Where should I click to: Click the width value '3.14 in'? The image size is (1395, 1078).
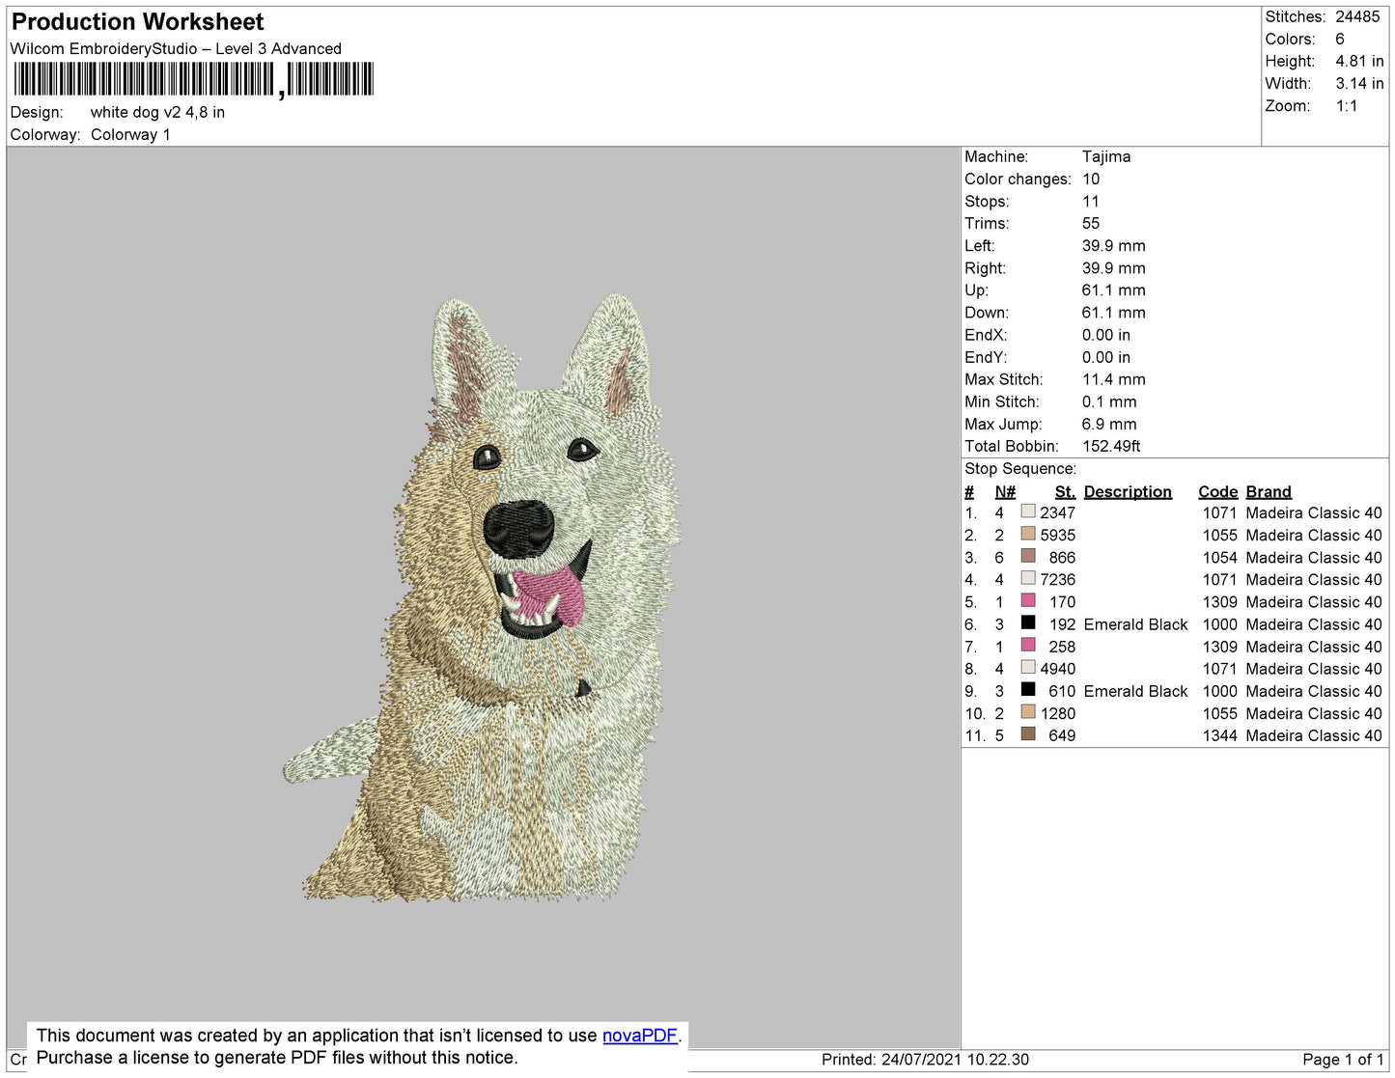pos(1359,83)
